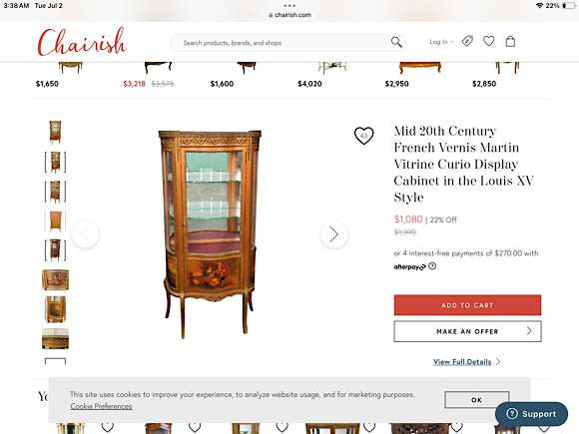This screenshot has width=579, height=434.
Task: Favorite the first recommended item below
Action: (108, 427)
